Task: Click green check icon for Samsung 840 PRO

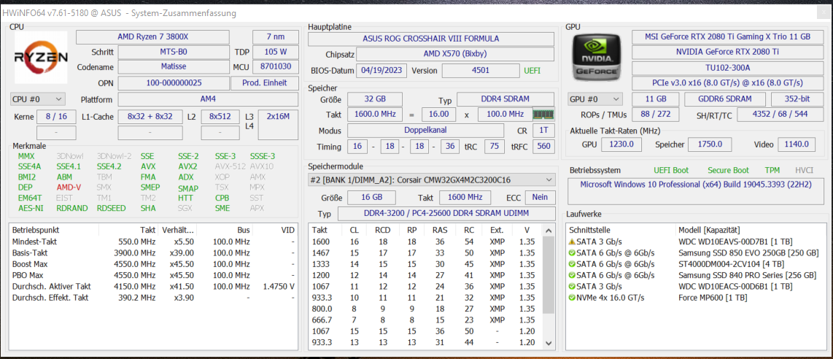Action: click(572, 275)
